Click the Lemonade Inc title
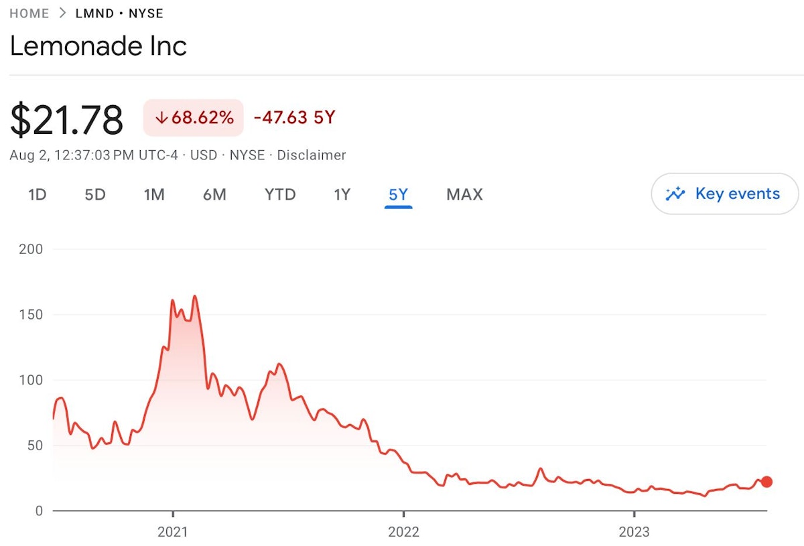 tap(98, 46)
